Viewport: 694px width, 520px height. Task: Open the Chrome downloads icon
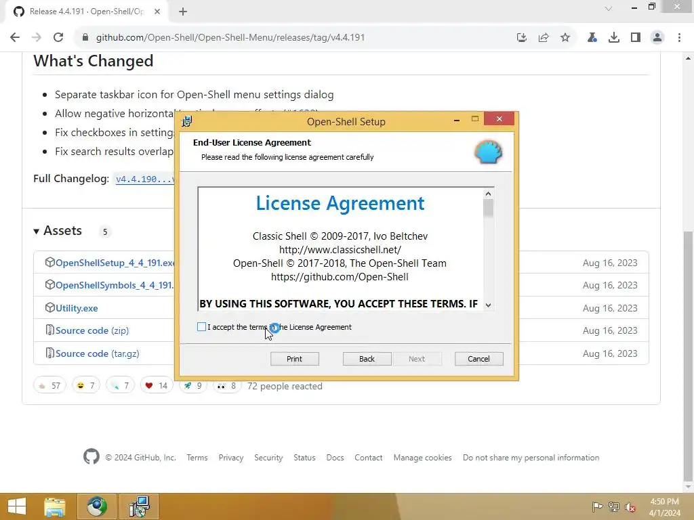[614, 38]
